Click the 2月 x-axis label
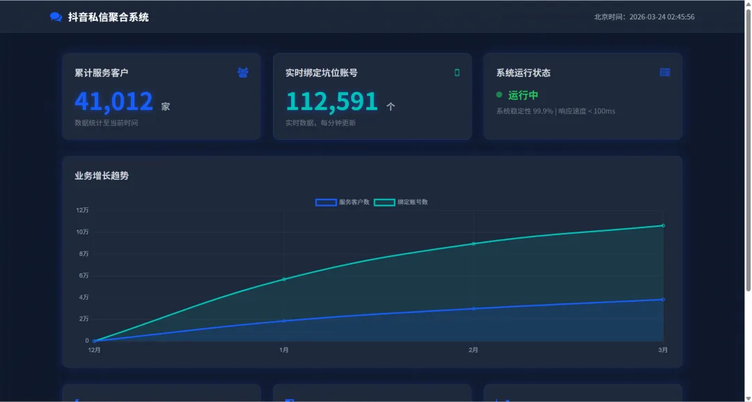 click(x=473, y=351)
